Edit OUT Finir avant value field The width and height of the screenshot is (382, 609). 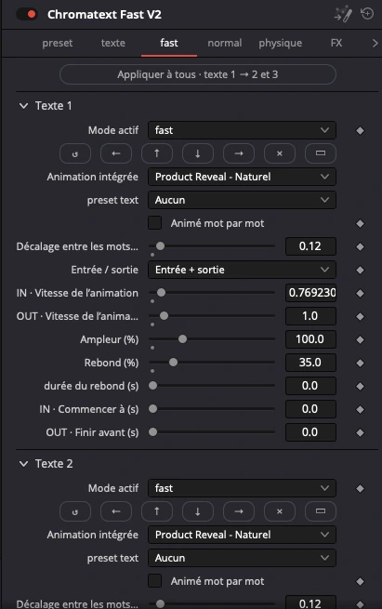(x=310, y=432)
